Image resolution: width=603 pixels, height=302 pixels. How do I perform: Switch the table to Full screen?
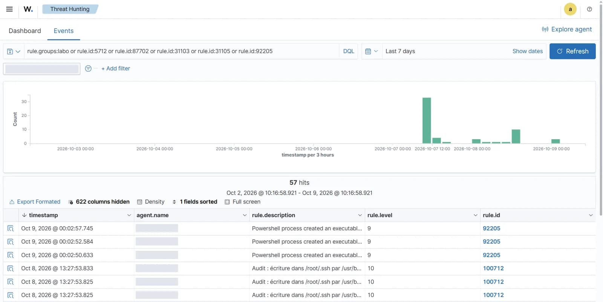tap(243, 202)
